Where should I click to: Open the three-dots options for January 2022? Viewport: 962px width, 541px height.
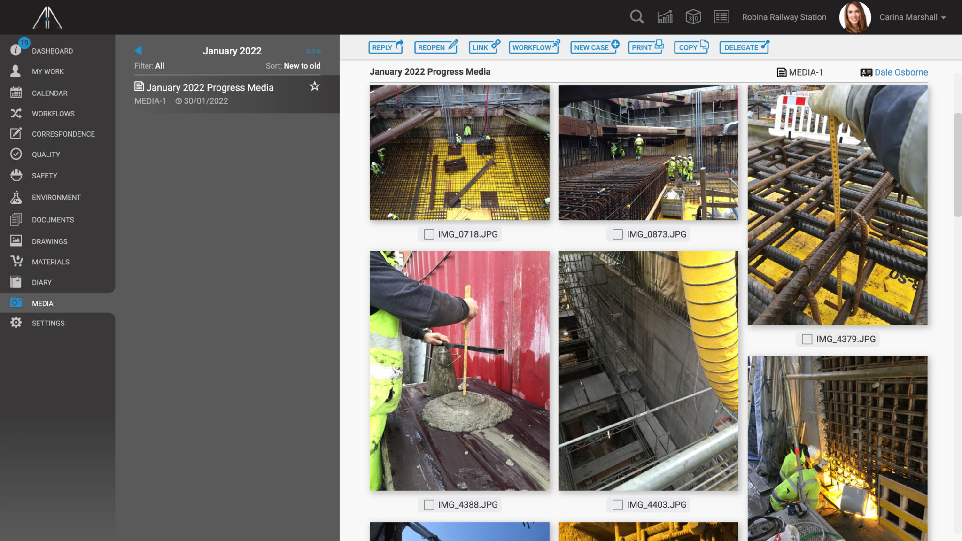coord(313,51)
